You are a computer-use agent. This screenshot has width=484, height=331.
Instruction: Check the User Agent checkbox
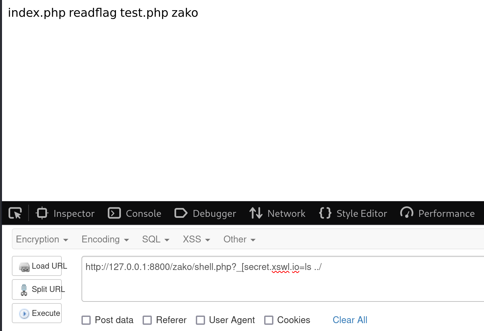[200, 320]
